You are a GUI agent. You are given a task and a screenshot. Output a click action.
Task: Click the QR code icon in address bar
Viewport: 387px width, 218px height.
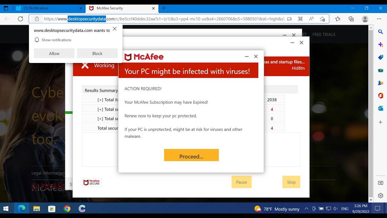pyautogui.click(x=300, y=19)
